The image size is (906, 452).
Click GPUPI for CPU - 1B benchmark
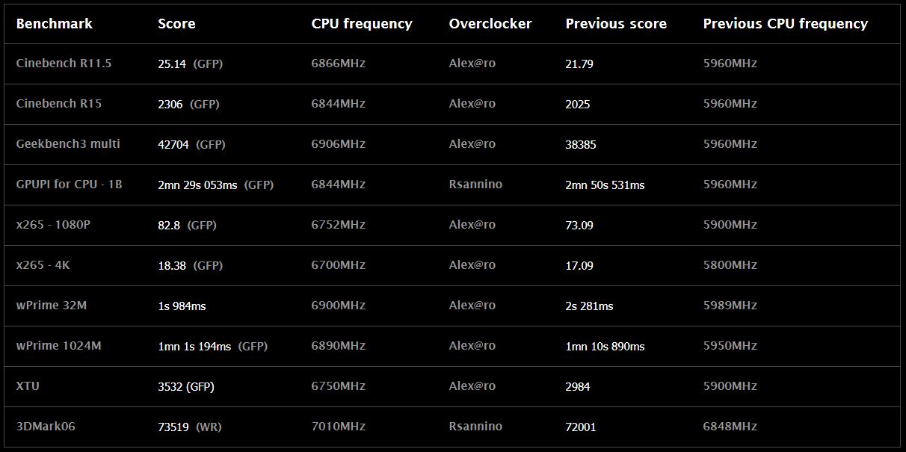point(69,185)
